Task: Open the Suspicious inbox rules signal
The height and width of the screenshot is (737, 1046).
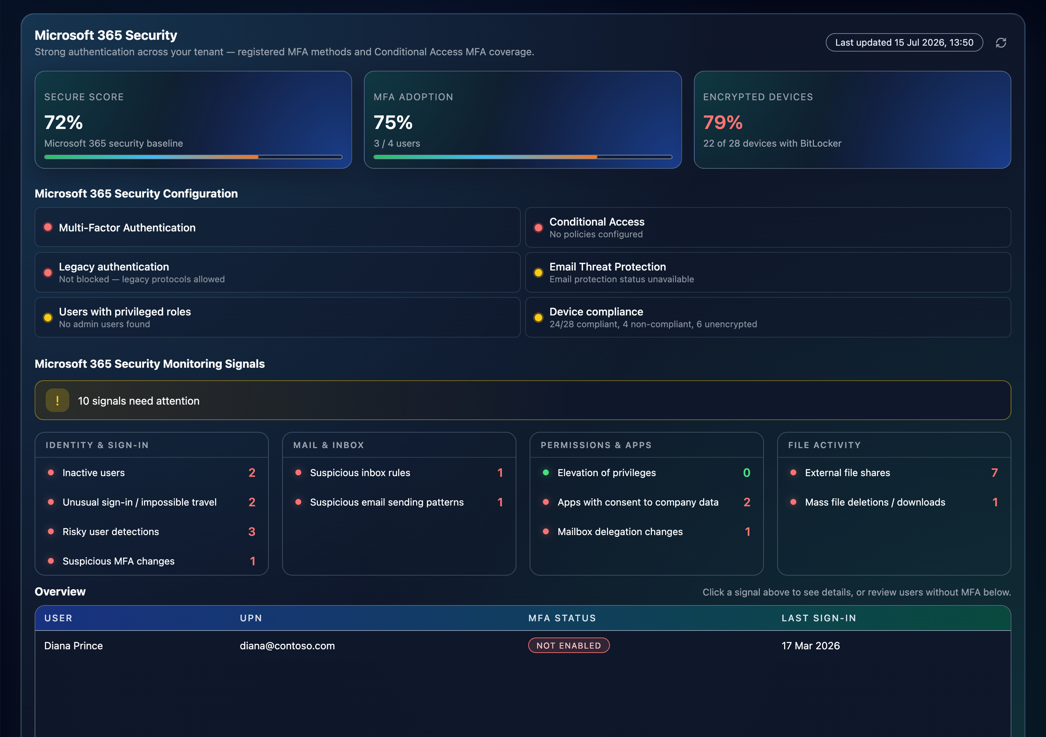Action: point(399,473)
